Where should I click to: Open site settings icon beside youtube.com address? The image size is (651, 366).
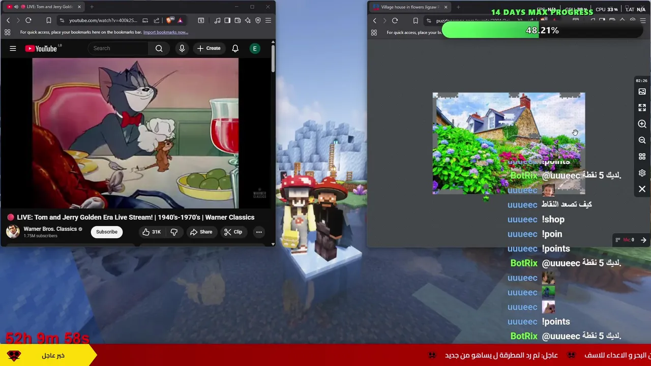click(x=62, y=20)
